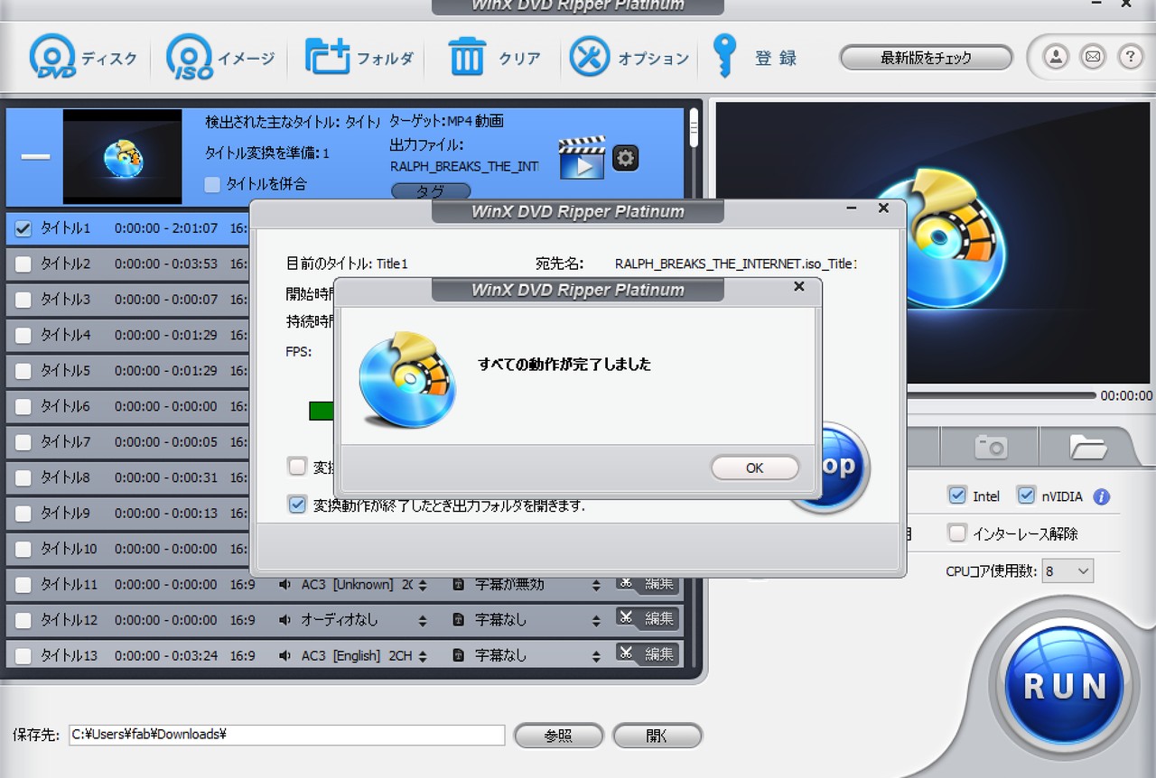Click the green conversion progress bar
This screenshot has height=778, width=1156.
pos(322,411)
